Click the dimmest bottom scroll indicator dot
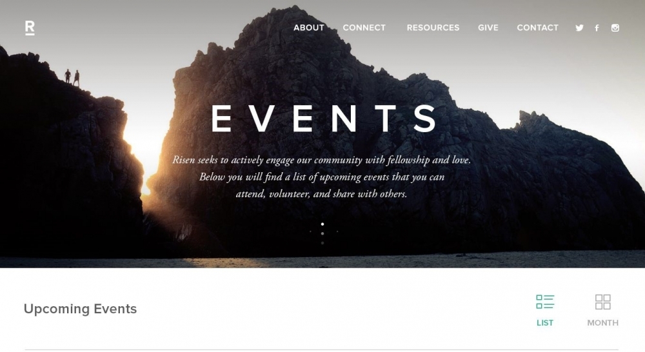The image size is (645, 352). click(x=322, y=243)
